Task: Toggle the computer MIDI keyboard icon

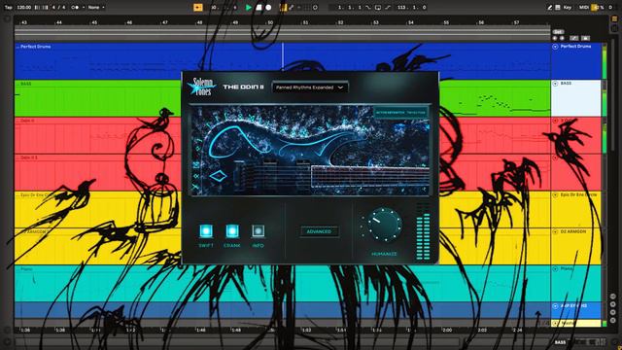Action: click(558, 7)
